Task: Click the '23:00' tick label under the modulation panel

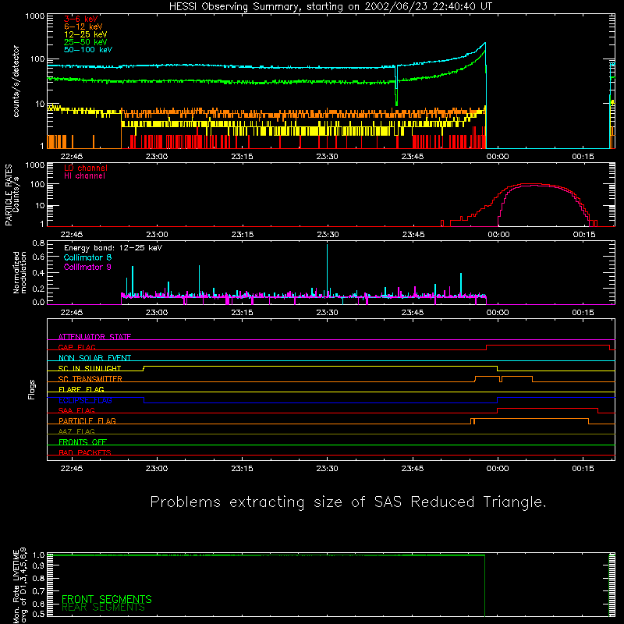Action: pos(157,313)
